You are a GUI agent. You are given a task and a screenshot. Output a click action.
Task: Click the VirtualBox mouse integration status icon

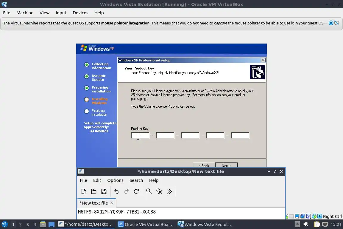tap(314, 216)
